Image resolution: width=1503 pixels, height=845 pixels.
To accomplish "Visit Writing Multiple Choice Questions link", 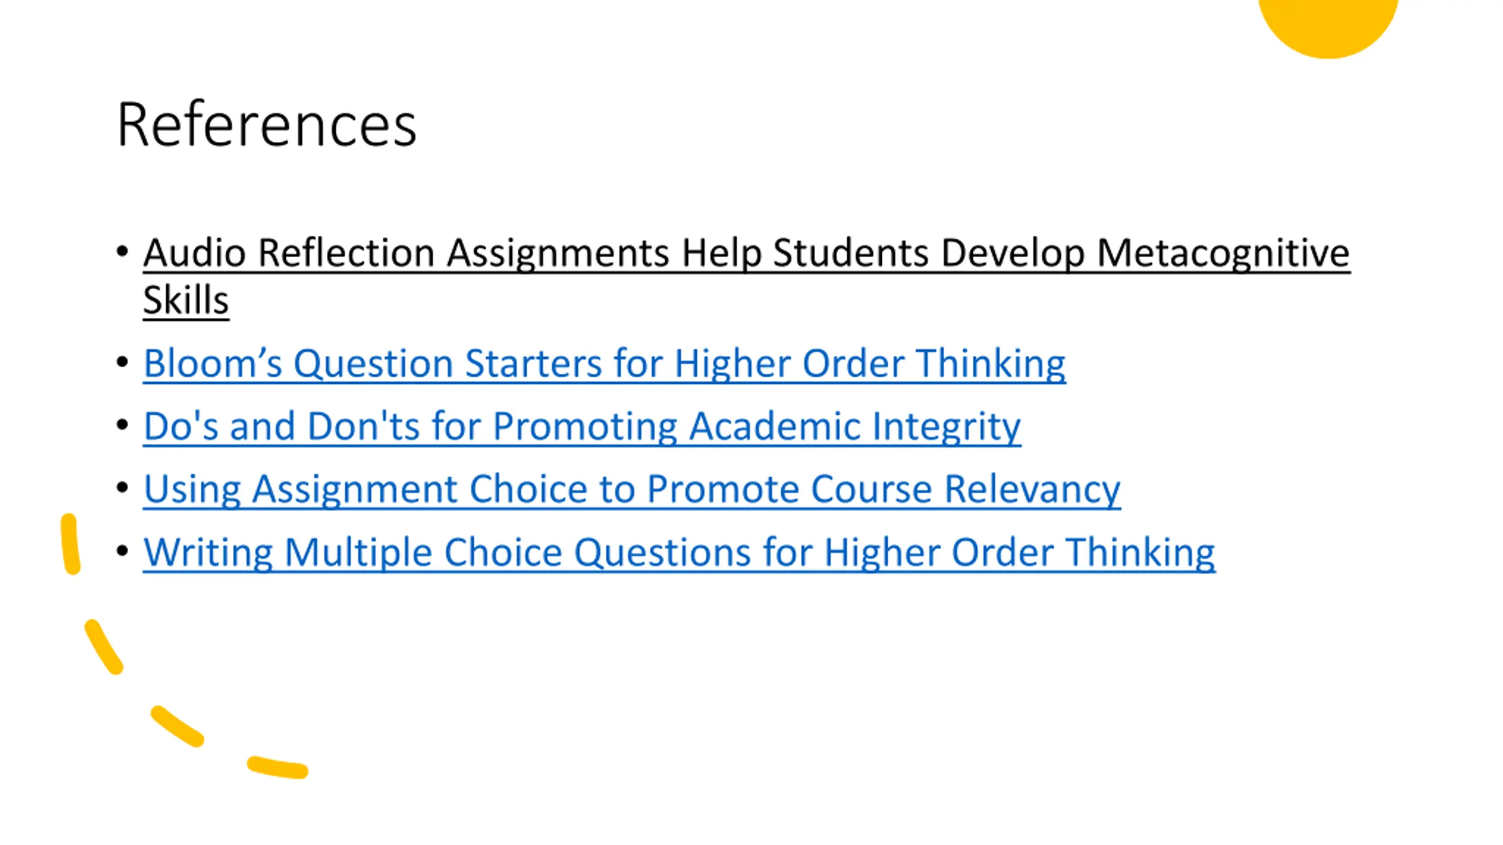I will pyautogui.click(x=679, y=553).
